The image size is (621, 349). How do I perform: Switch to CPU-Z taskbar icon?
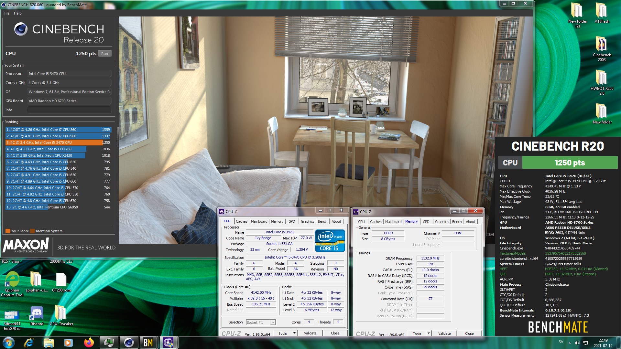[x=168, y=343]
